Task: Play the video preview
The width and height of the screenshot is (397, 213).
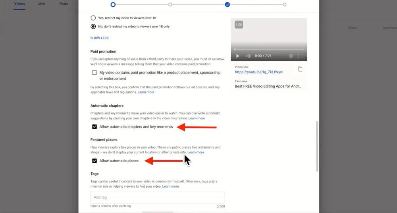Action: pyautogui.click(x=238, y=56)
